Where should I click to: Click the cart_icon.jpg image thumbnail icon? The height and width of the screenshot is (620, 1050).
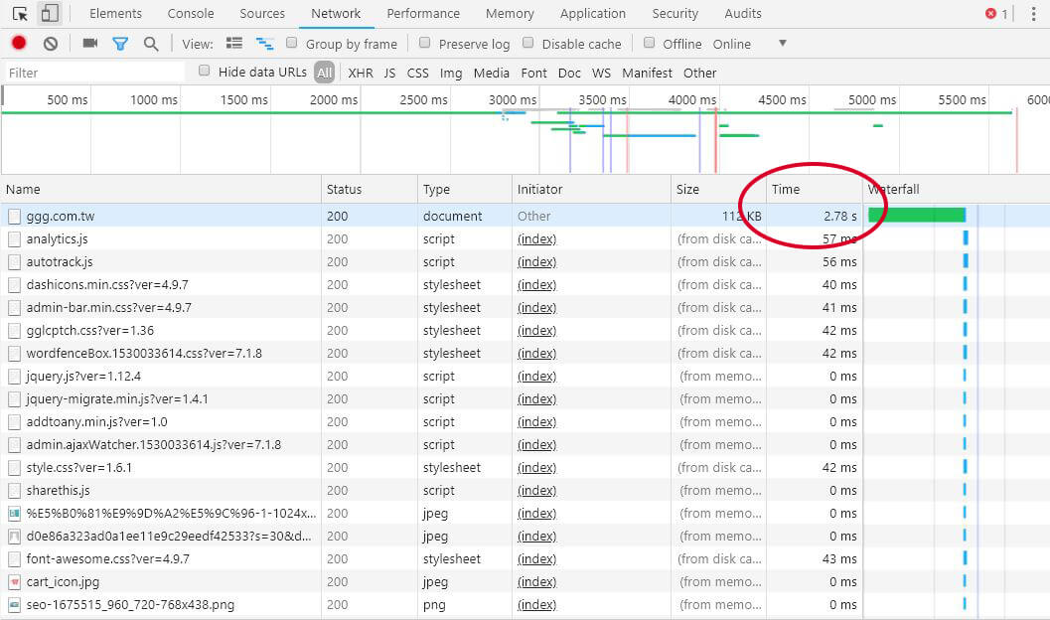click(14, 582)
